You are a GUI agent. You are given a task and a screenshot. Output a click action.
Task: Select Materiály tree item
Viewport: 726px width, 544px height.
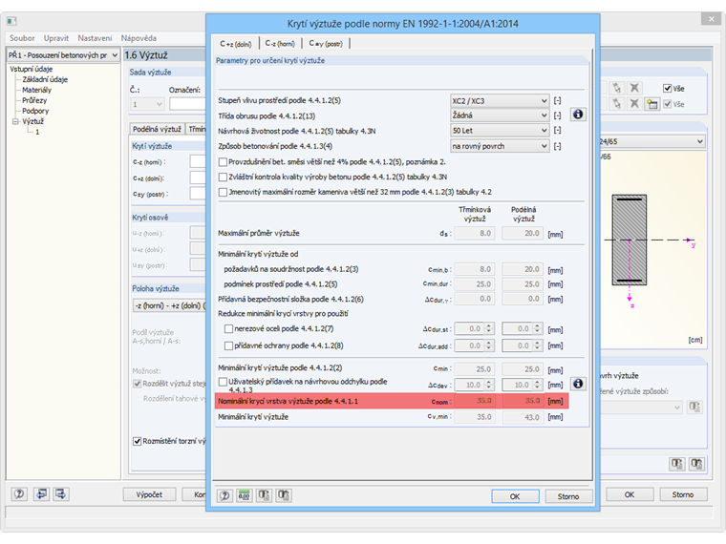coord(36,91)
